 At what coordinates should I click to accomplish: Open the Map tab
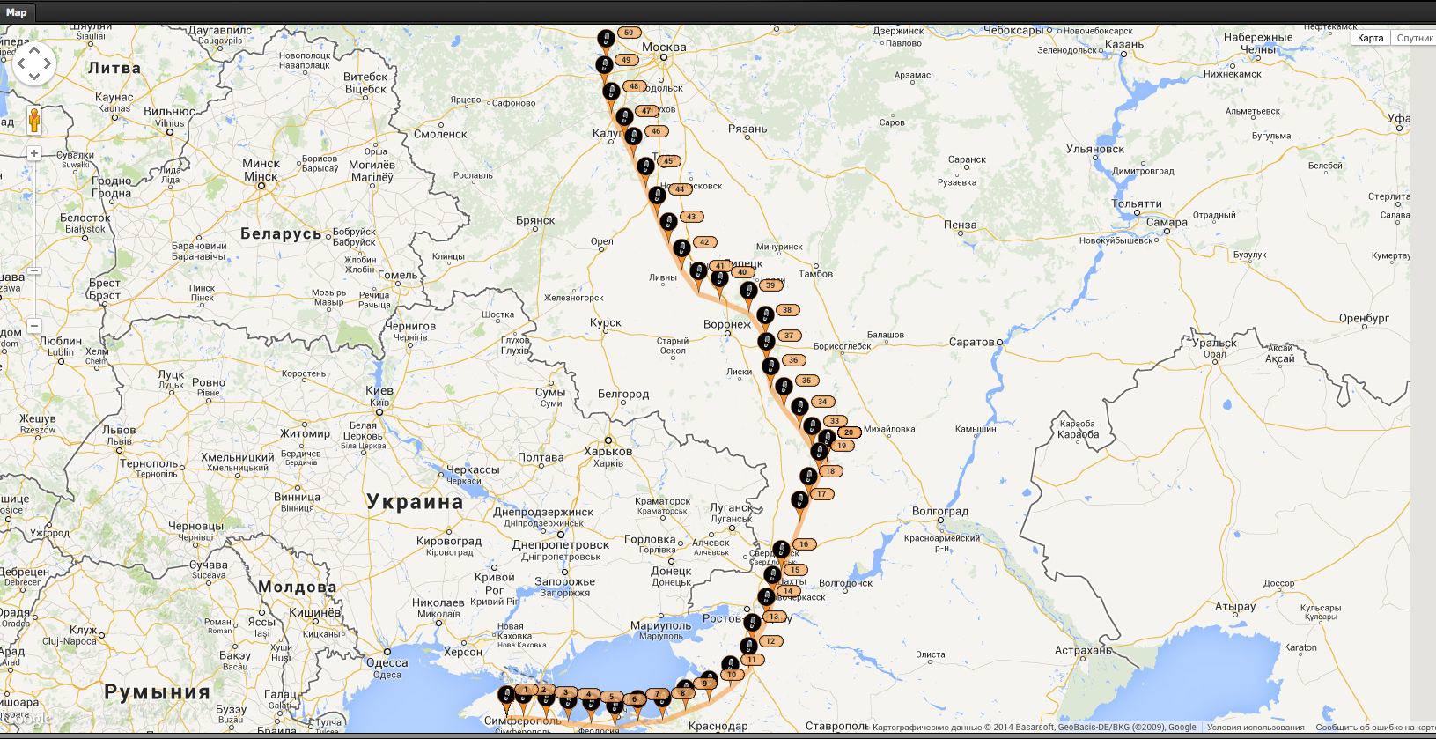point(17,12)
